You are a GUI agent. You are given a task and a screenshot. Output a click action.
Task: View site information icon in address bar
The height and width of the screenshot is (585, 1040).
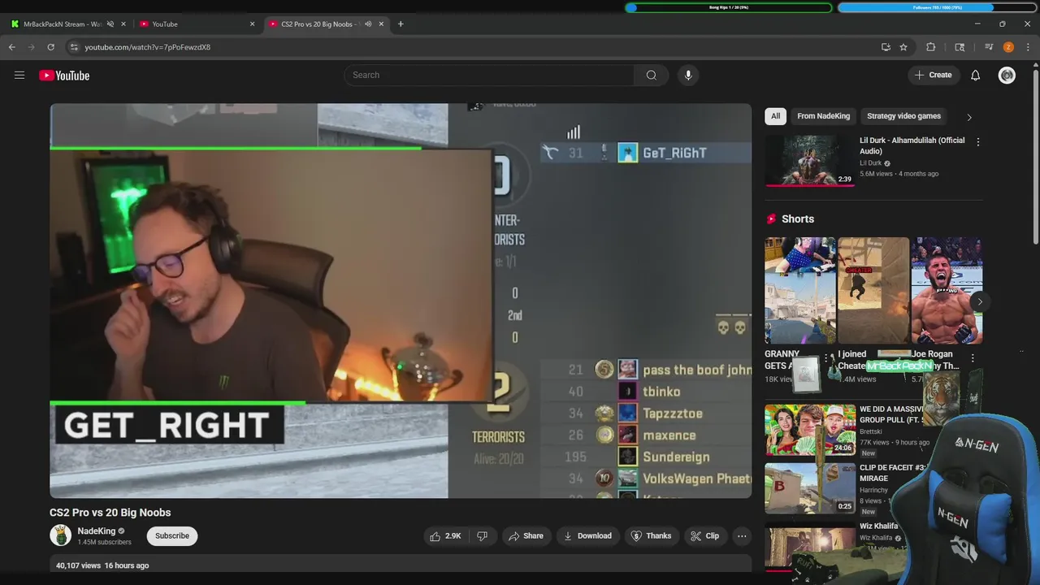pyautogui.click(x=74, y=47)
